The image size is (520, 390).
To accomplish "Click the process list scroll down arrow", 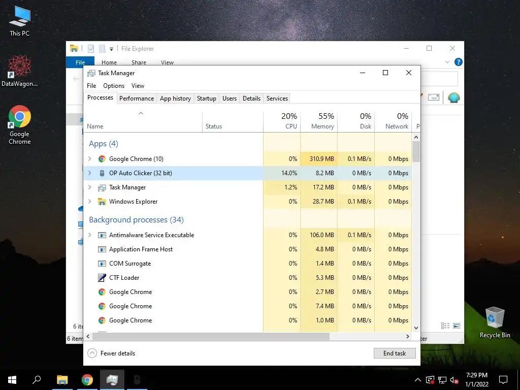I will click(x=416, y=328).
